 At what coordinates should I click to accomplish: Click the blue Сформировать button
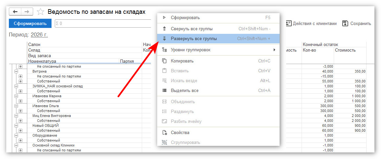pos(30,24)
